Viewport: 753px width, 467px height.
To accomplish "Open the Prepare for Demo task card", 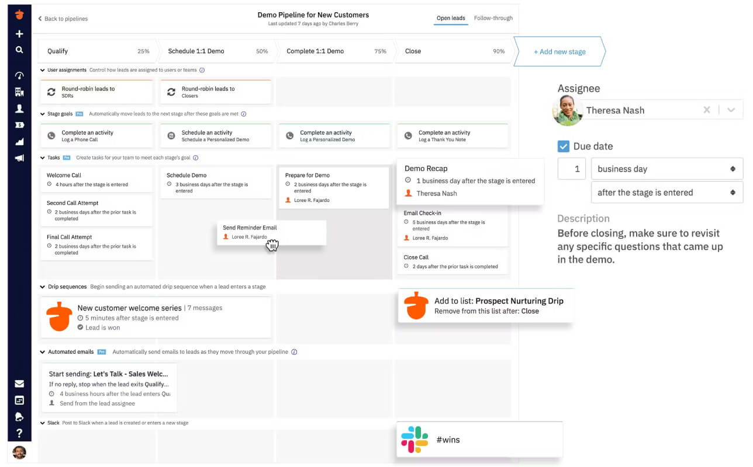I will click(x=334, y=187).
